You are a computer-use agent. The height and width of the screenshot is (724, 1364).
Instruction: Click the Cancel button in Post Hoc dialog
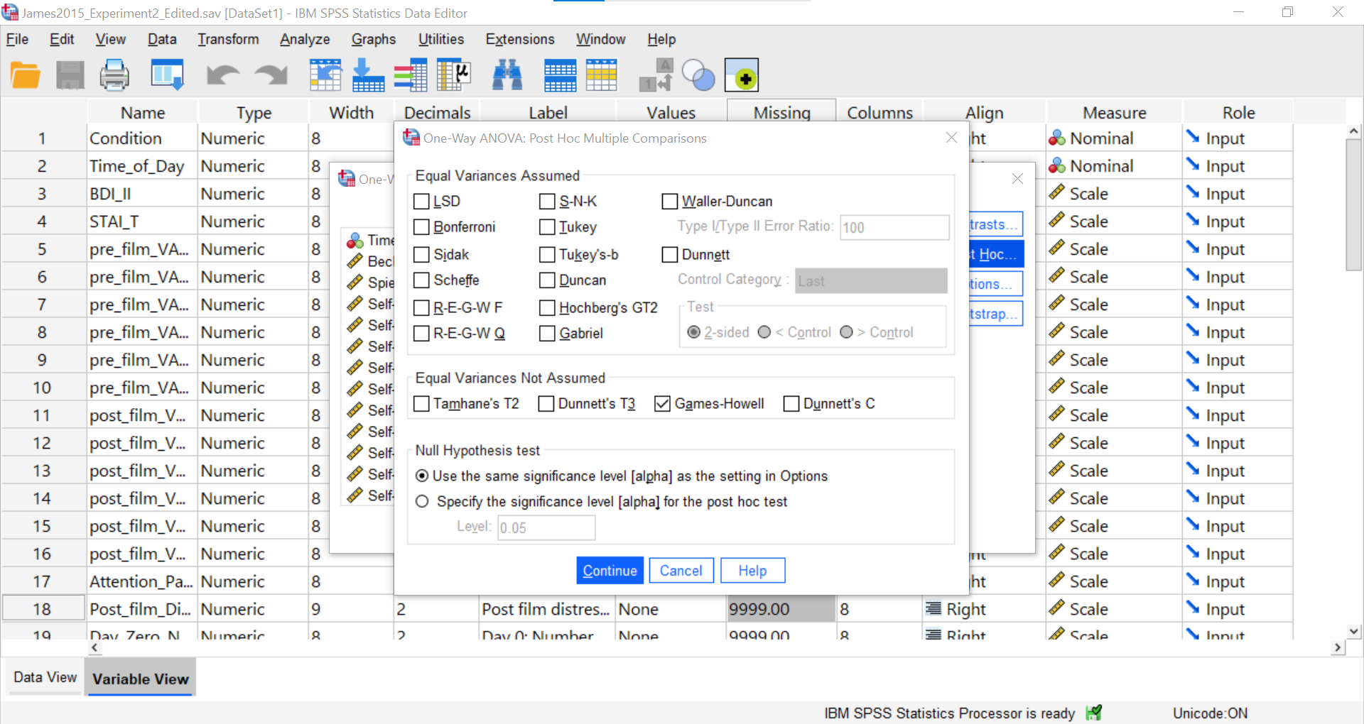point(681,571)
